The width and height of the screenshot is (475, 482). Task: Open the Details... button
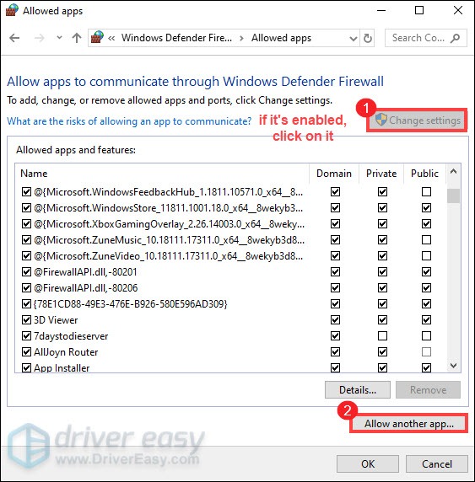(358, 390)
